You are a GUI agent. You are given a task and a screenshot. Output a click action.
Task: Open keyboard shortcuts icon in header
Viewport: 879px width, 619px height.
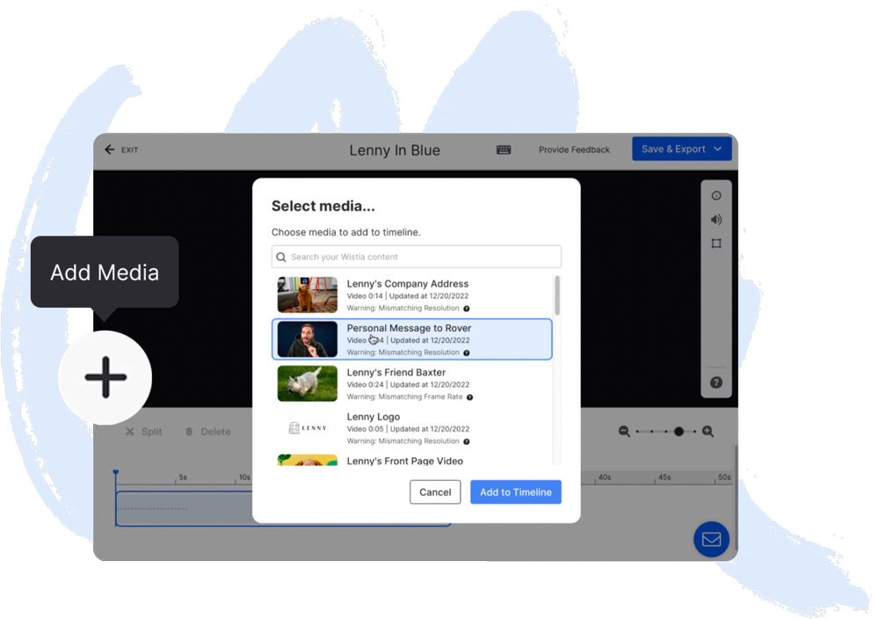point(504,149)
